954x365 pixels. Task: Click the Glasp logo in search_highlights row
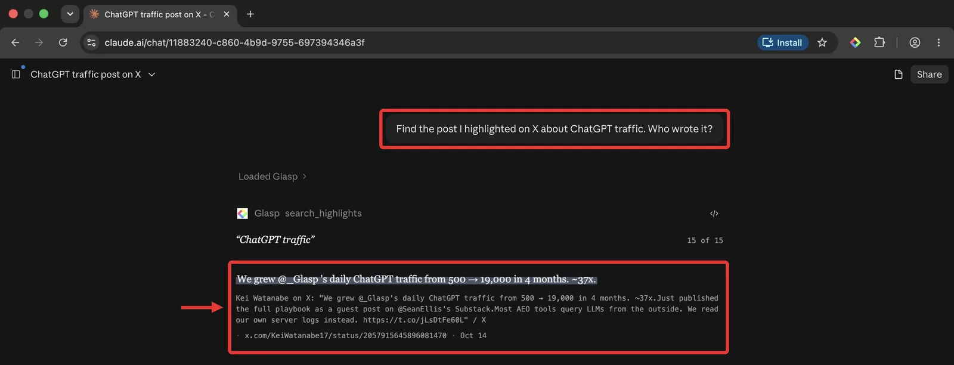tap(243, 214)
